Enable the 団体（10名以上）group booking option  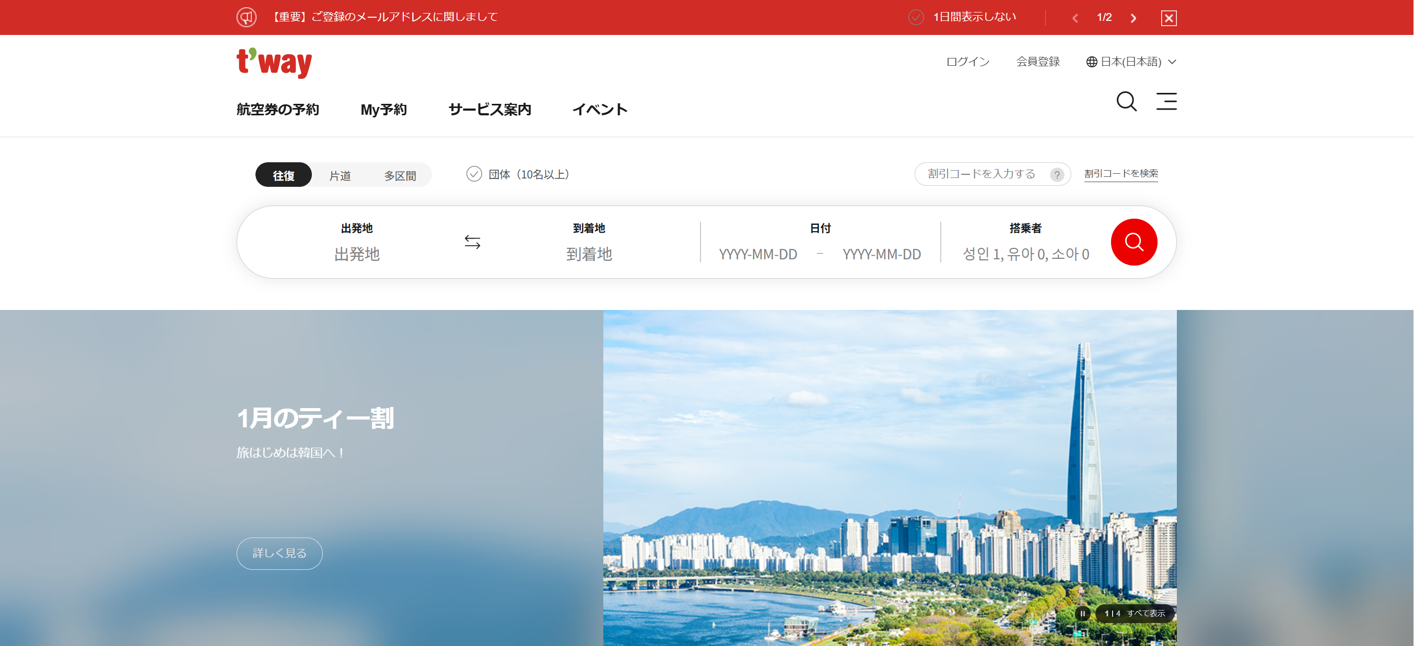[474, 174]
